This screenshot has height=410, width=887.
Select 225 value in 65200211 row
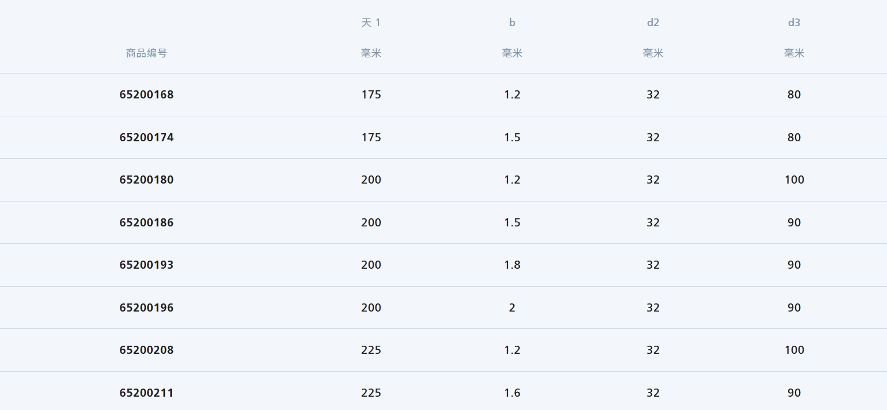click(x=371, y=393)
